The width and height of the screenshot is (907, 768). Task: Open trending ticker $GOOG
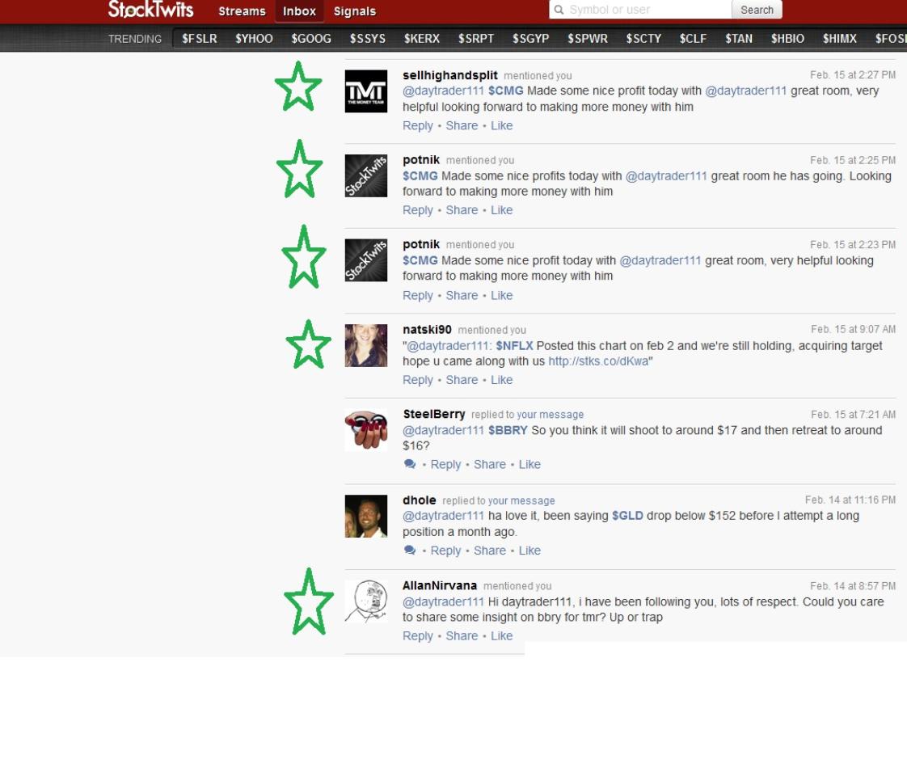[311, 39]
